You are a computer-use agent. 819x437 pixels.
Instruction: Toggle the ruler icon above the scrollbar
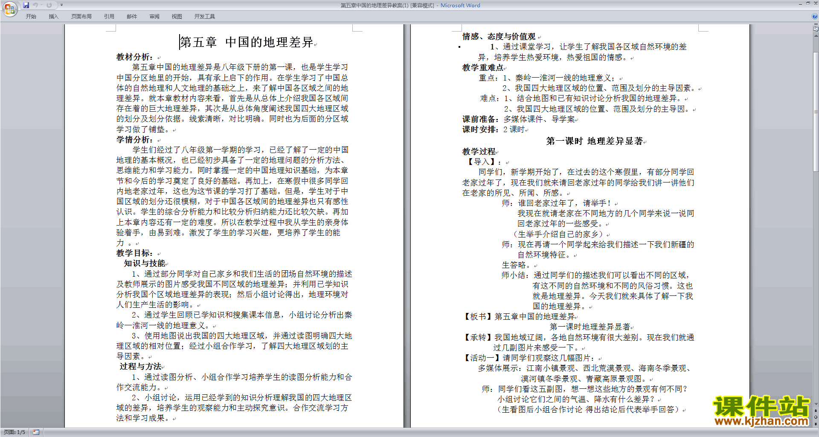click(816, 30)
